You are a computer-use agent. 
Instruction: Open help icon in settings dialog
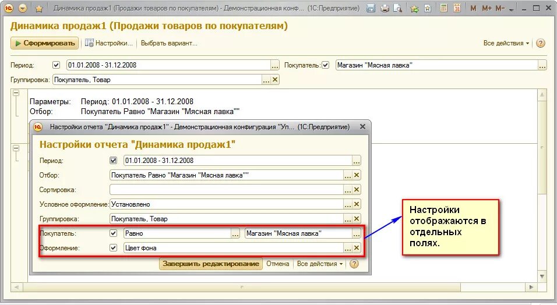354,264
